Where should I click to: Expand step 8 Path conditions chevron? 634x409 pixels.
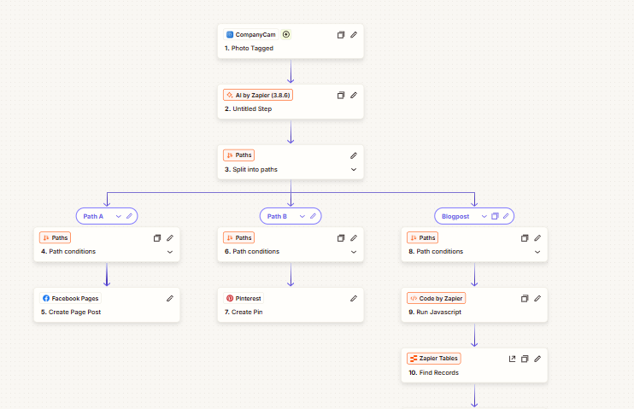pyautogui.click(x=537, y=252)
